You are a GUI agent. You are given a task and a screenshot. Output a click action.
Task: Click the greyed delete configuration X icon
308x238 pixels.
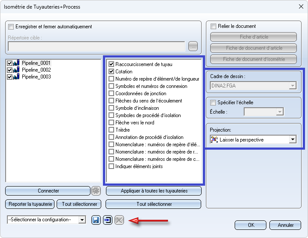119,220
